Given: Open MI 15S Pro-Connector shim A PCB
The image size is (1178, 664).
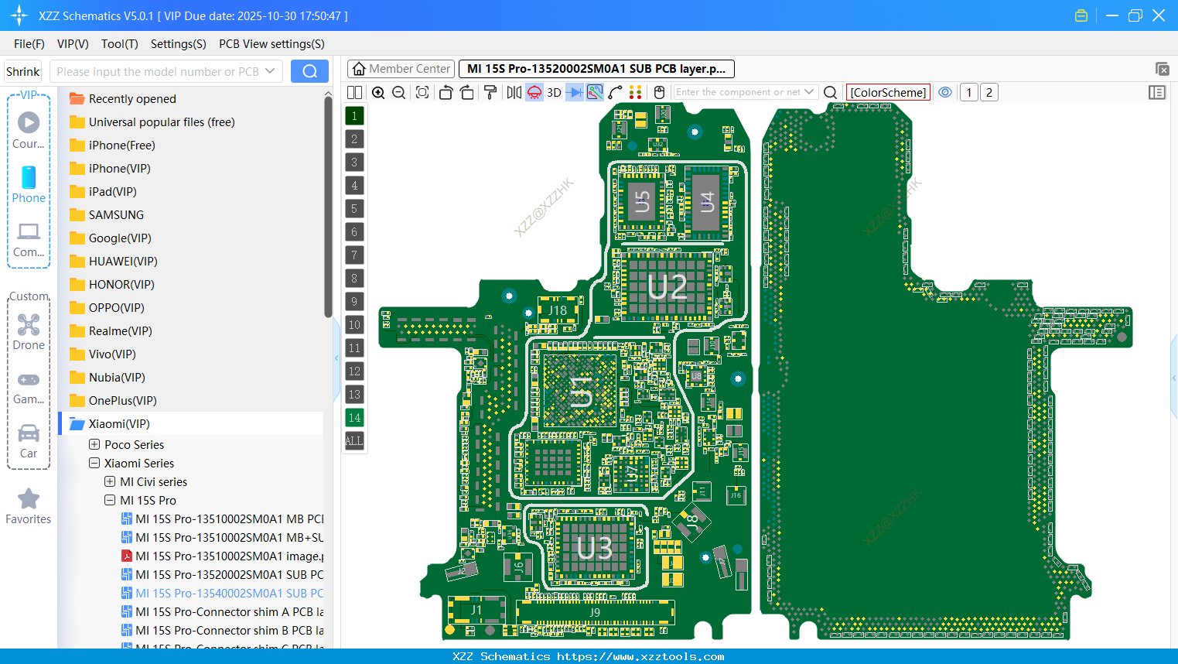Looking at the screenshot, I should 223,611.
